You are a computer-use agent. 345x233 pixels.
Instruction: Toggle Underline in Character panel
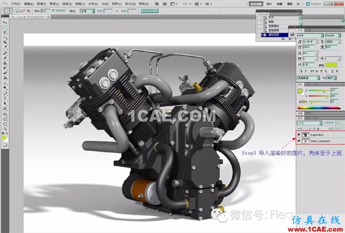pyautogui.click(x=332, y=71)
